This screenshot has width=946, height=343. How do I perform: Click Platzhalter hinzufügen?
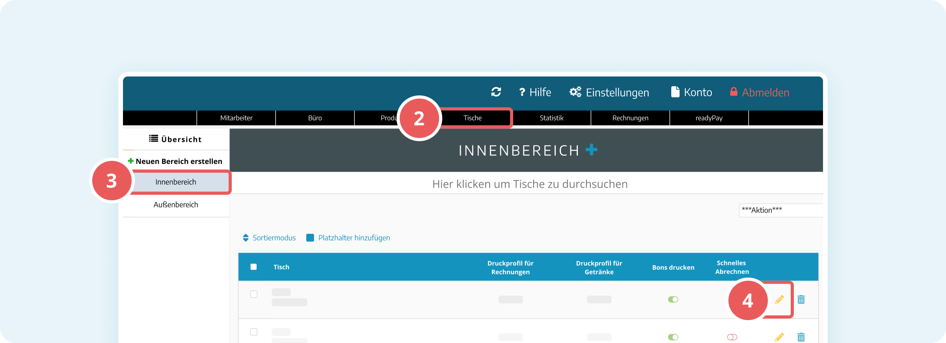point(348,238)
